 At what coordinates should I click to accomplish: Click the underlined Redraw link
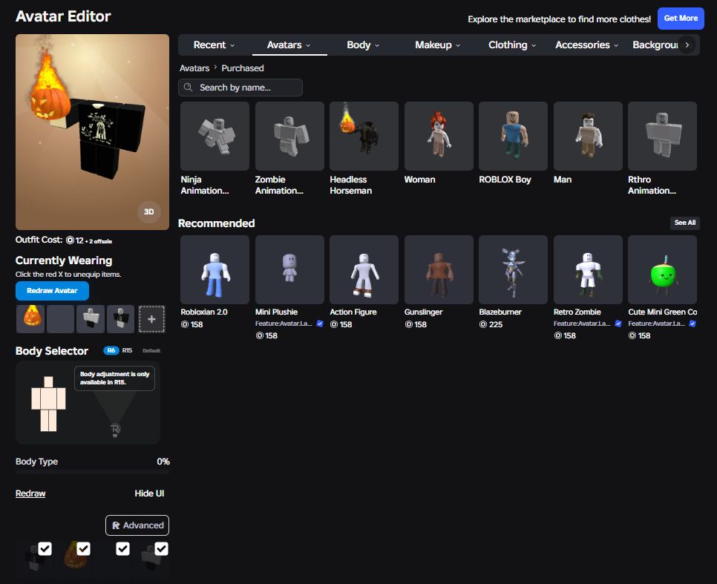(x=30, y=493)
